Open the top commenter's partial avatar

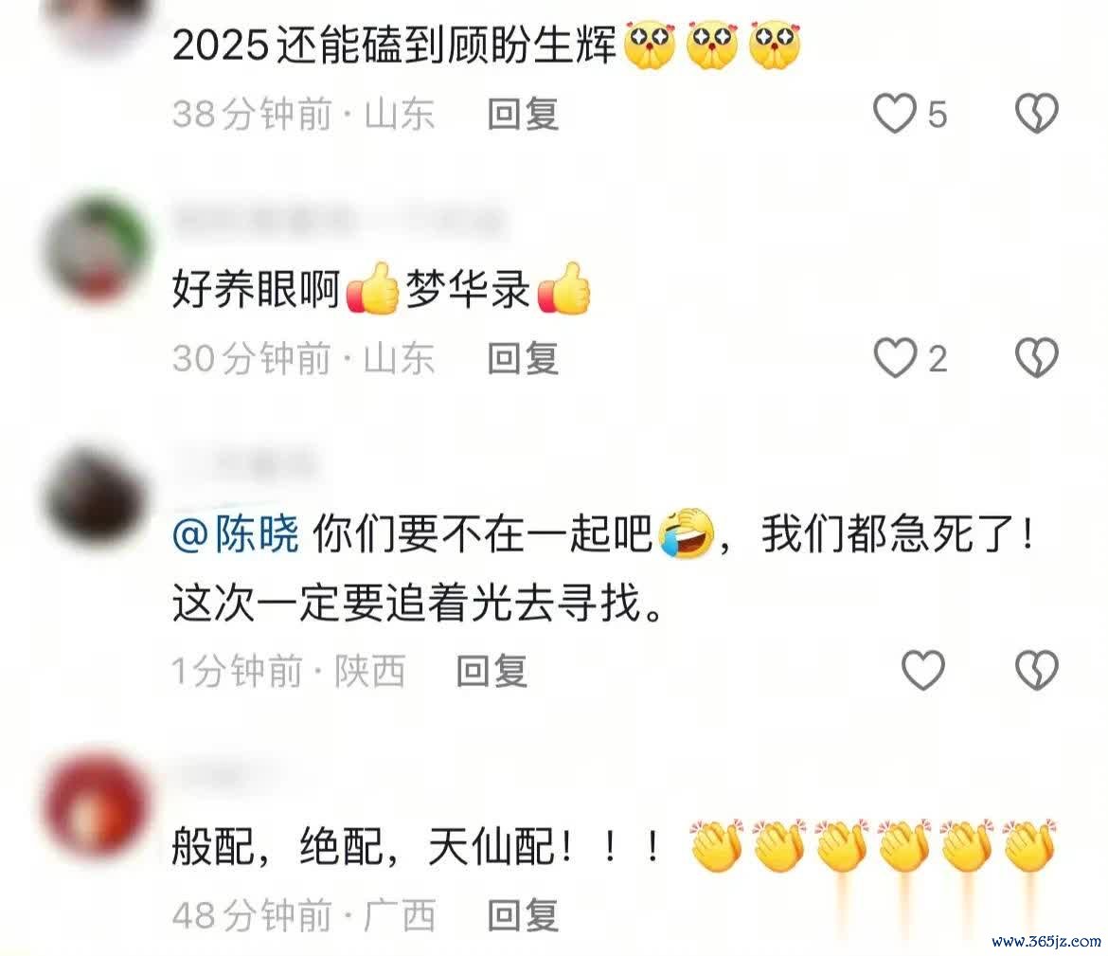(97, 21)
